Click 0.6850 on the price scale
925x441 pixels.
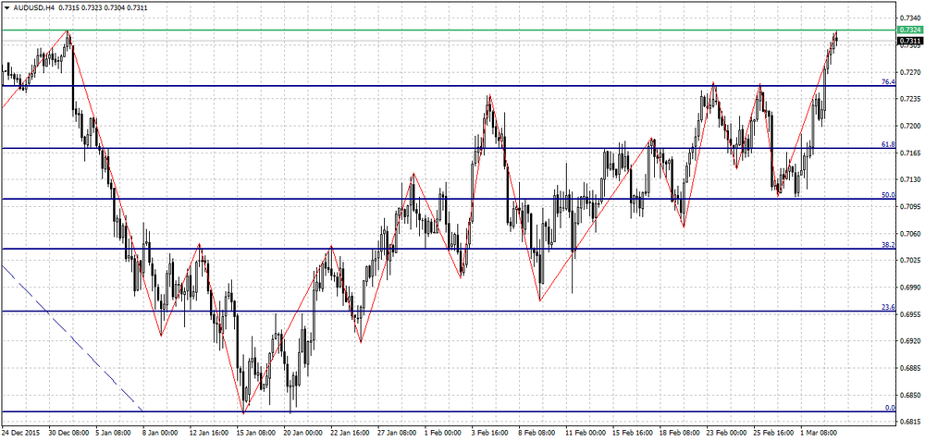tap(910, 395)
